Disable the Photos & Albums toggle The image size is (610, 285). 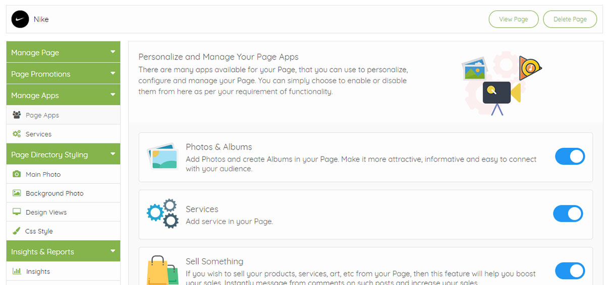pyautogui.click(x=570, y=156)
